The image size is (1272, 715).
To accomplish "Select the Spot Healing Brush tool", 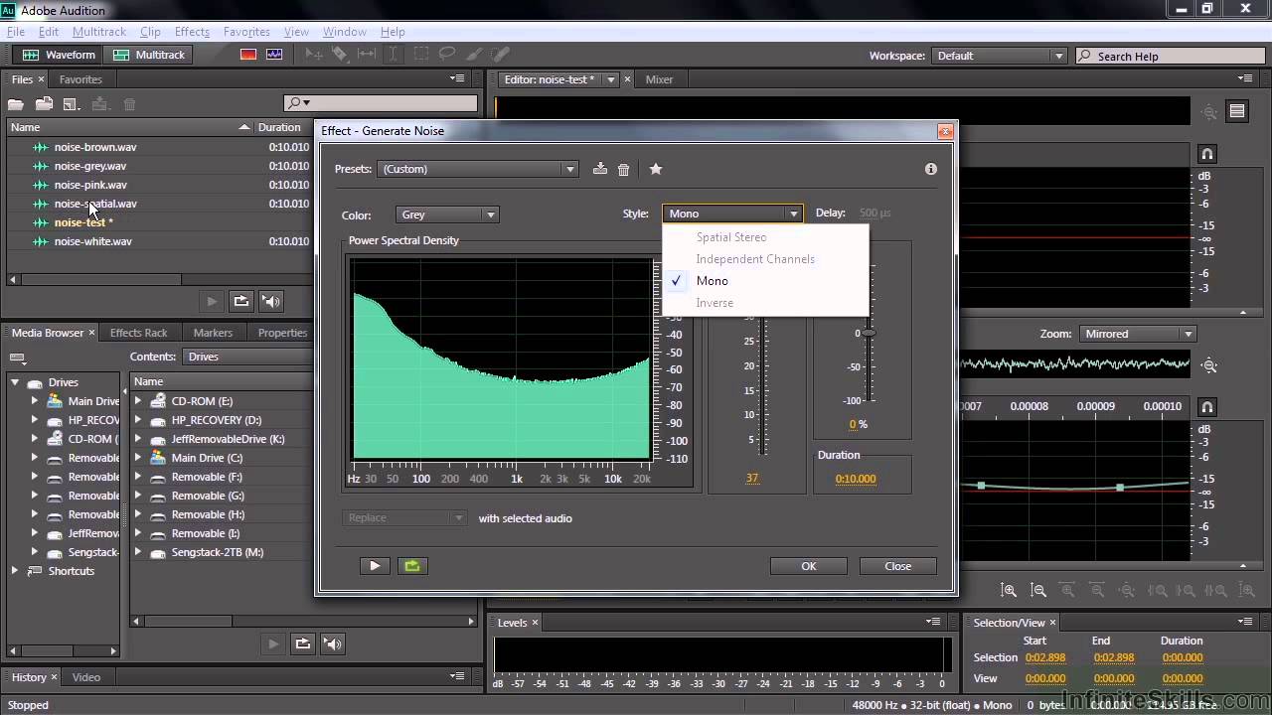I will click(x=501, y=55).
